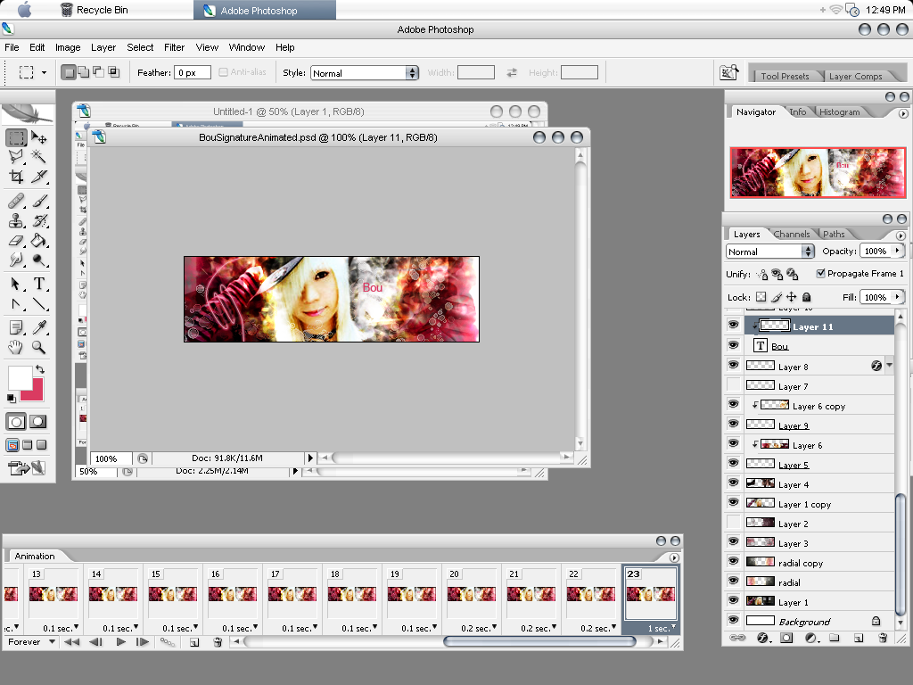913x685 pixels.
Task: Select the Brush tool
Action: click(x=39, y=201)
